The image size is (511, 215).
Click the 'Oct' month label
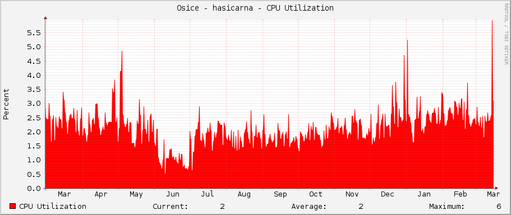[x=315, y=194]
